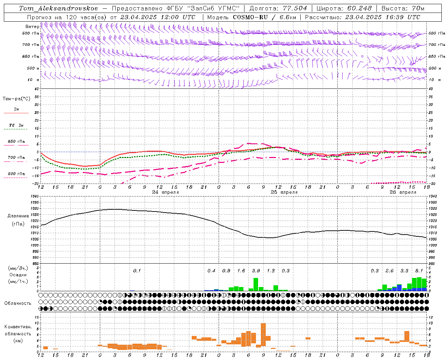Click the precipitation value 1.6
This screenshot has width=447, height=358.
point(241,271)
